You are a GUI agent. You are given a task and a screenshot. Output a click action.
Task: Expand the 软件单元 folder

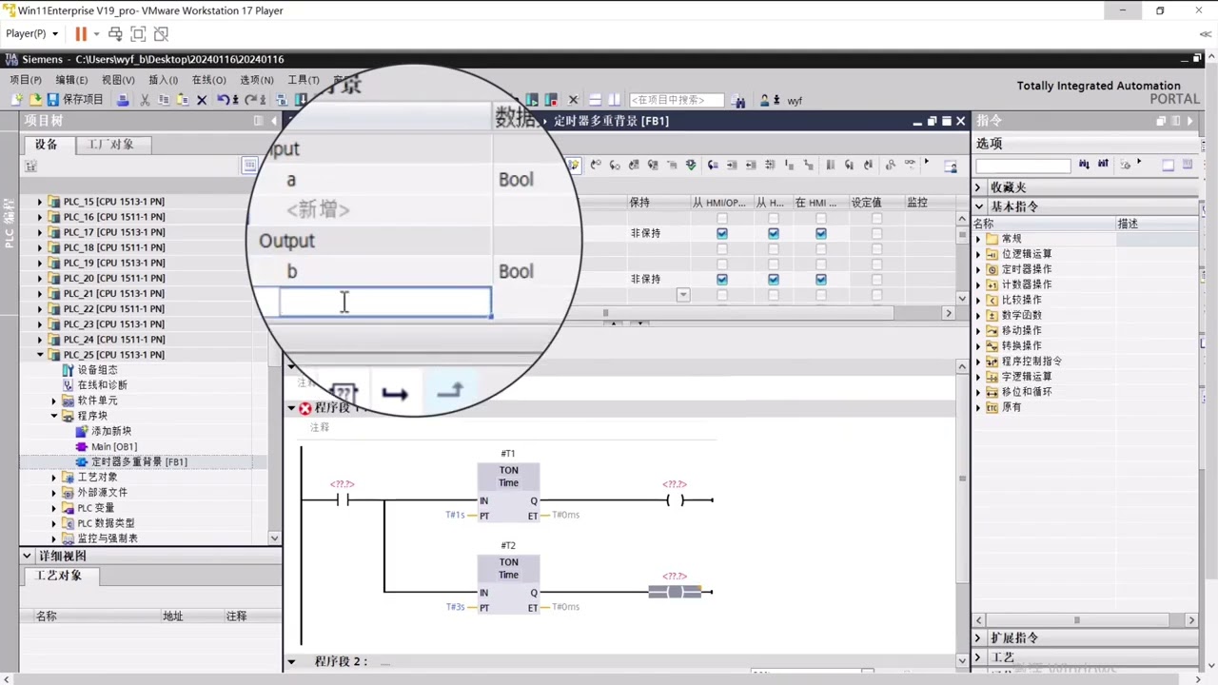click(54, 401)
